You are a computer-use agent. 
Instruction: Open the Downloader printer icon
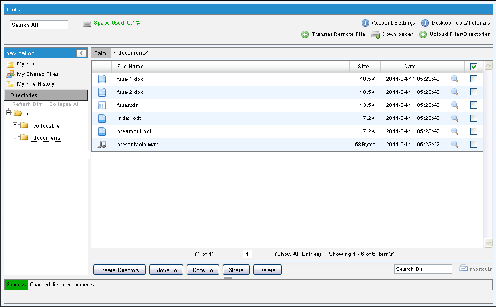tap(376, 34)
